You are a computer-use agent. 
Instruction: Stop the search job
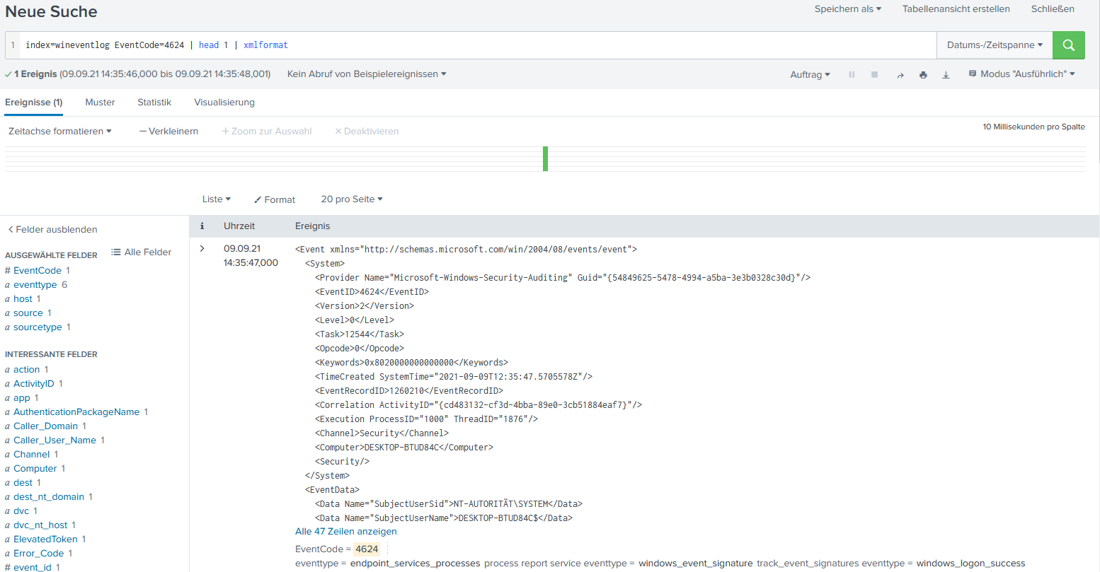[875, 74]
